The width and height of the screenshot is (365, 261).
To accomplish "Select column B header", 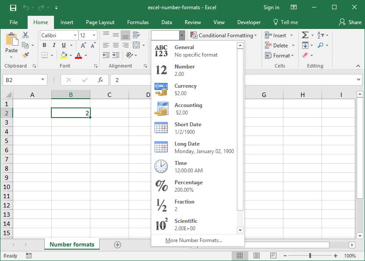I will click(x=71, y=95).
